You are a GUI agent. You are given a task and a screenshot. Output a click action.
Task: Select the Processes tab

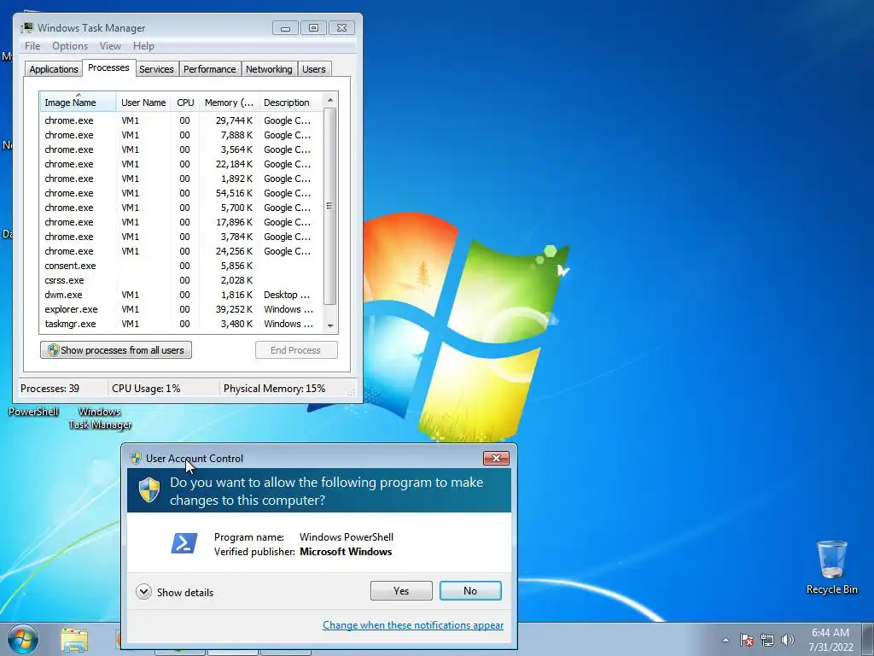point(108,67)
